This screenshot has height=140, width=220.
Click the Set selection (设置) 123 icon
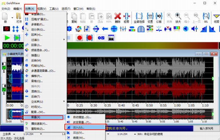click(x=150, y=18)
